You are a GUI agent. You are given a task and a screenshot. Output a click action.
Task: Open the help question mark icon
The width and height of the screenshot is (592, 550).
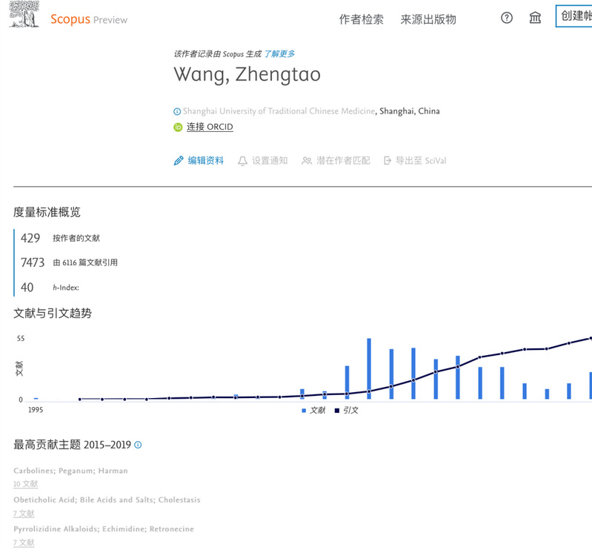click(x=507, y=19)
